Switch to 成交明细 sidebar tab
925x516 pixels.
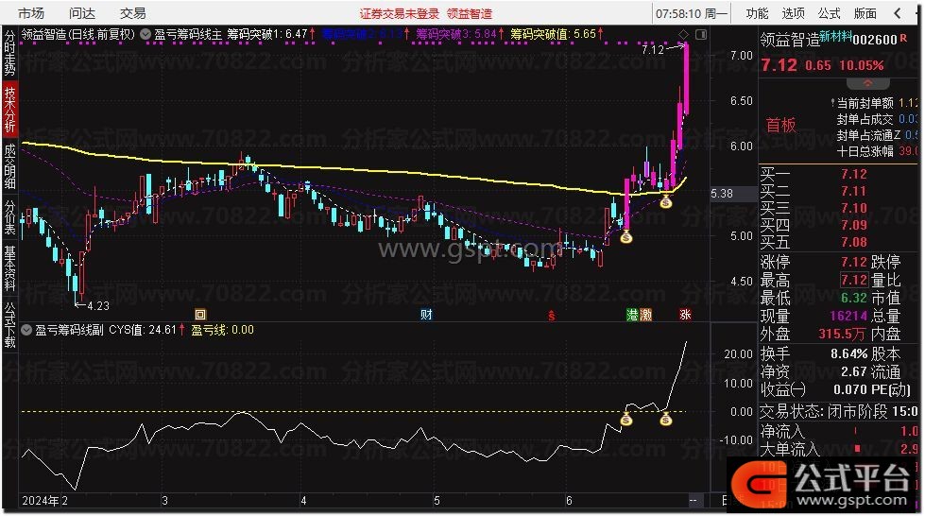[x=10, y=166]
